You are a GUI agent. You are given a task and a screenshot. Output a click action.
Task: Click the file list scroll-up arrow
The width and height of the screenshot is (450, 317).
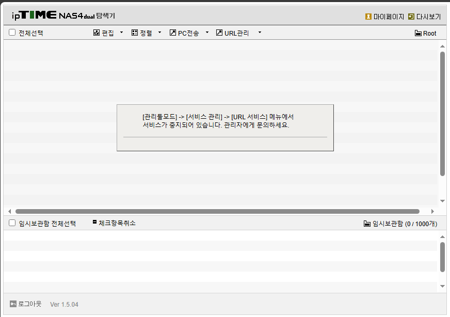pyautogui.click(x=442, y=46)
